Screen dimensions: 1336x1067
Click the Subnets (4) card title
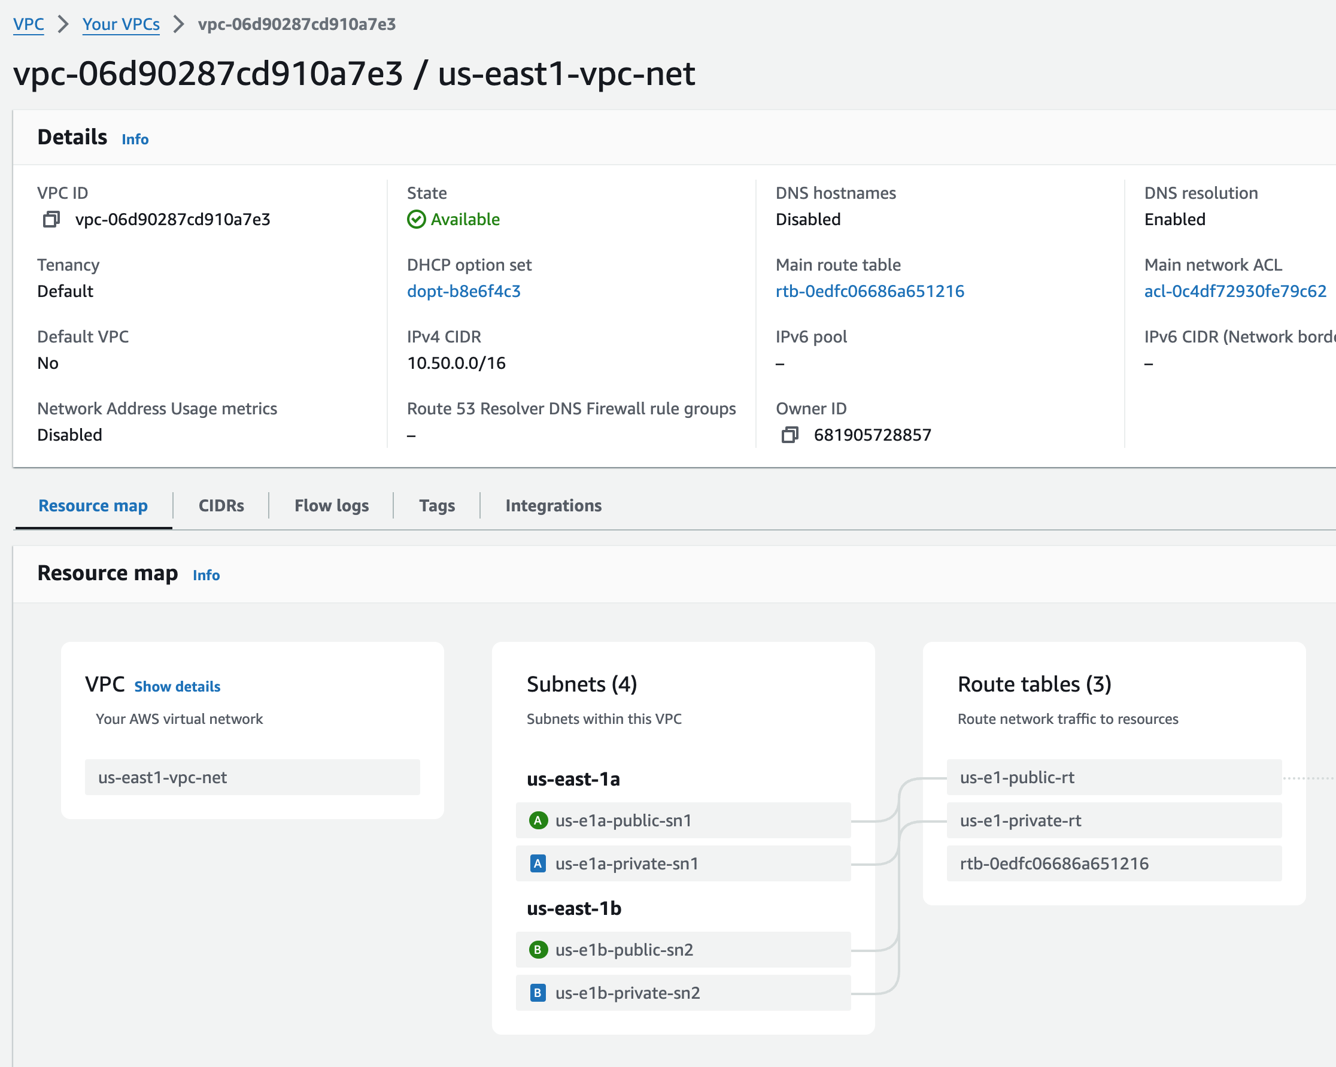pyautogui.click(x=582, y=684)
